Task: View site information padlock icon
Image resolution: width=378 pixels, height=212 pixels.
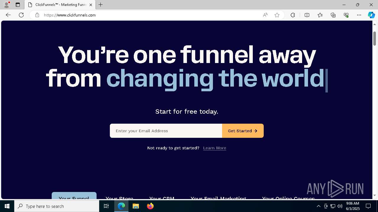Action: click(37, 15)
